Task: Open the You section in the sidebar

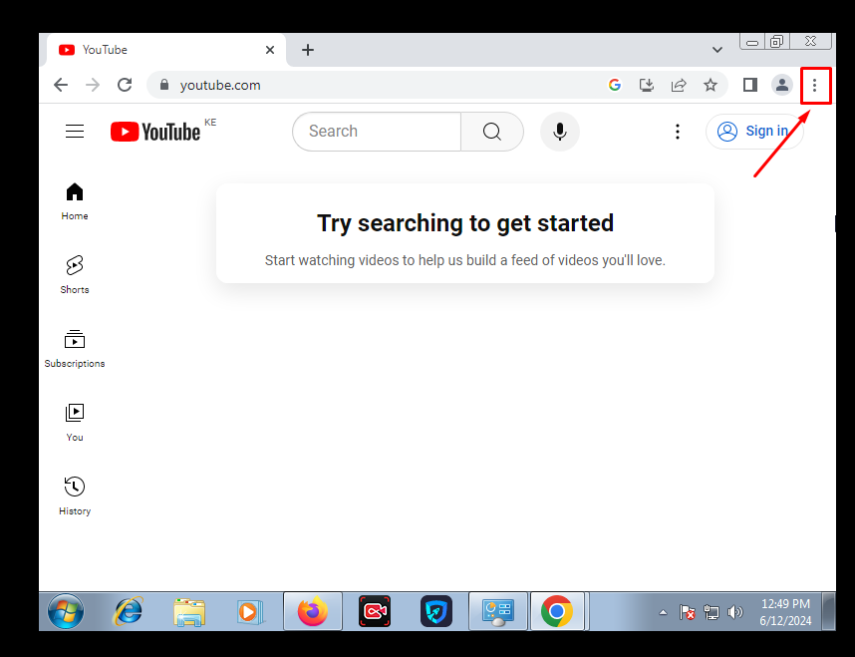Action: (75, 423)
